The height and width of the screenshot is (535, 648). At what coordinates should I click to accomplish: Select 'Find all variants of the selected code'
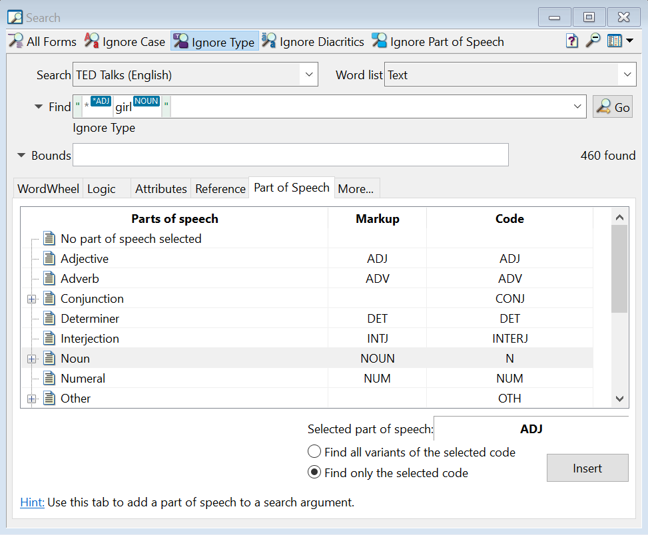315,452
